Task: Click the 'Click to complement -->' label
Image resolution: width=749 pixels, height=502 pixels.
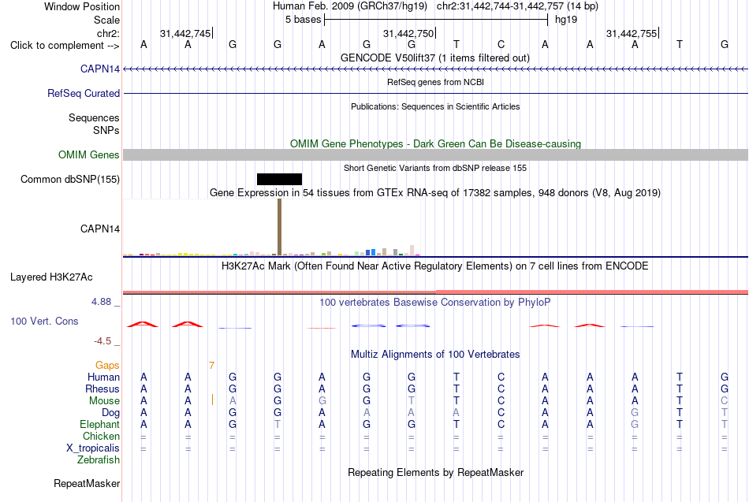Action: coord(65,46)
